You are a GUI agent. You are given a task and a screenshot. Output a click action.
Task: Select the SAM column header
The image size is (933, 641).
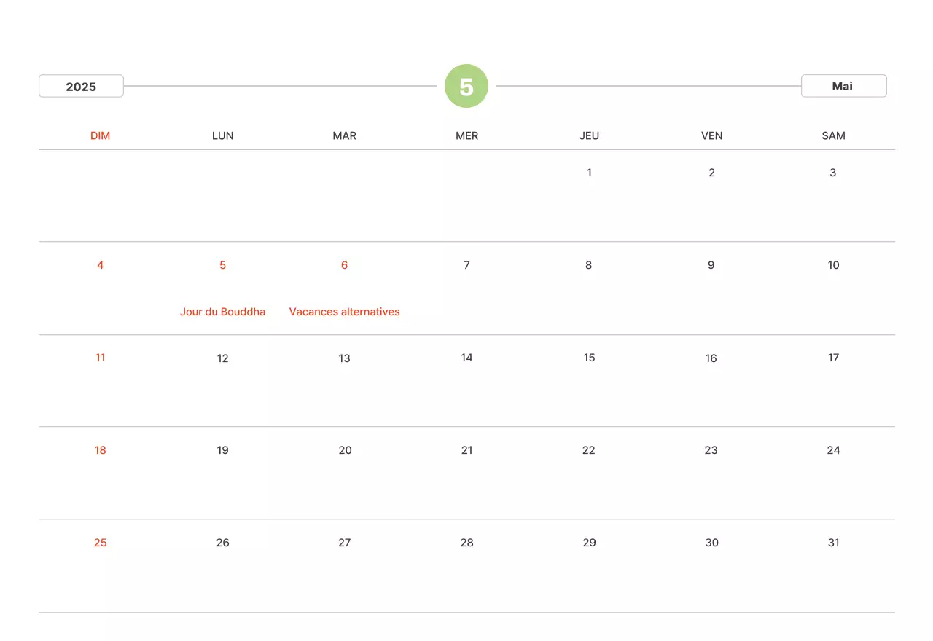point(833,135)
